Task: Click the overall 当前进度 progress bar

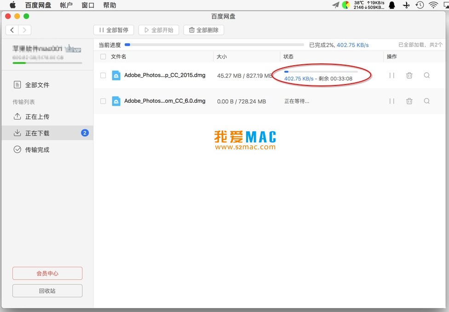Action: tap(214, 45)
